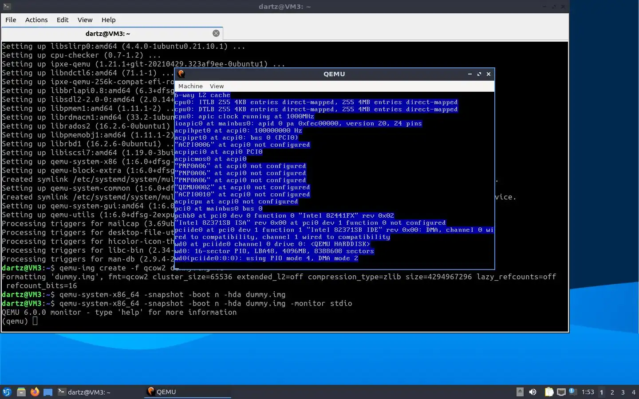Click 'cpu0: apic clock running at 1000MHz'
639x399 pixels.
[x=244, y=116]
